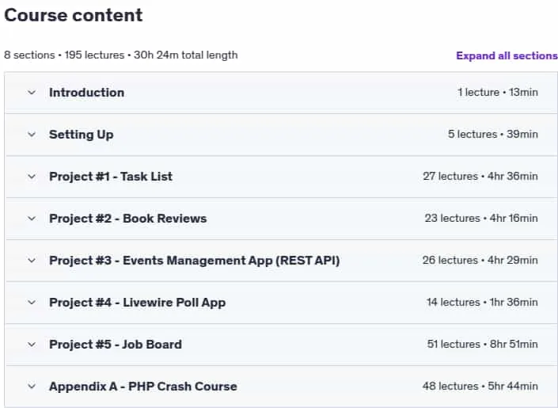Image resolution: width=558 pixels, height=408 pixels.
Task: Select Project #2 - Book Reviews title
Action: [127, 219]
